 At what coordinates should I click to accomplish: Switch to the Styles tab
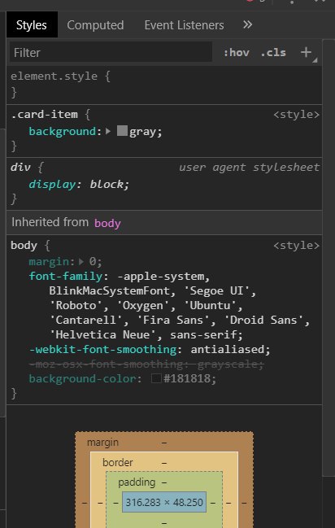coord(32,25)
